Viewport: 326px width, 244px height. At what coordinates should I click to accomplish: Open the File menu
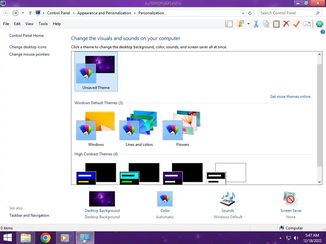(x=6, y=24)
